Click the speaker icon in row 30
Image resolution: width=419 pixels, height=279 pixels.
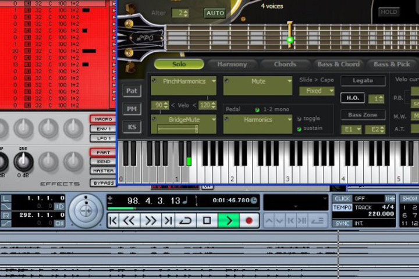27,51
